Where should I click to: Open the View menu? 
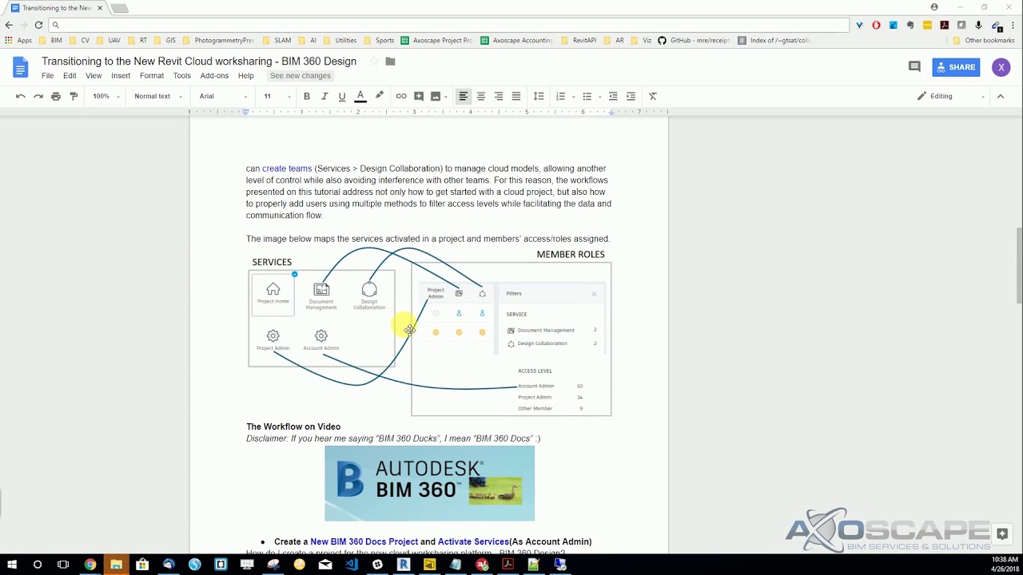(94, 76)
